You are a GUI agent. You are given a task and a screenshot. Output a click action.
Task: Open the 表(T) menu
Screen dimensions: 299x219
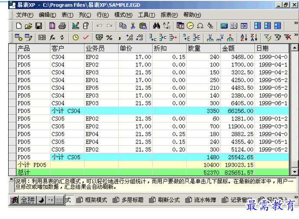tap(68, 15)
